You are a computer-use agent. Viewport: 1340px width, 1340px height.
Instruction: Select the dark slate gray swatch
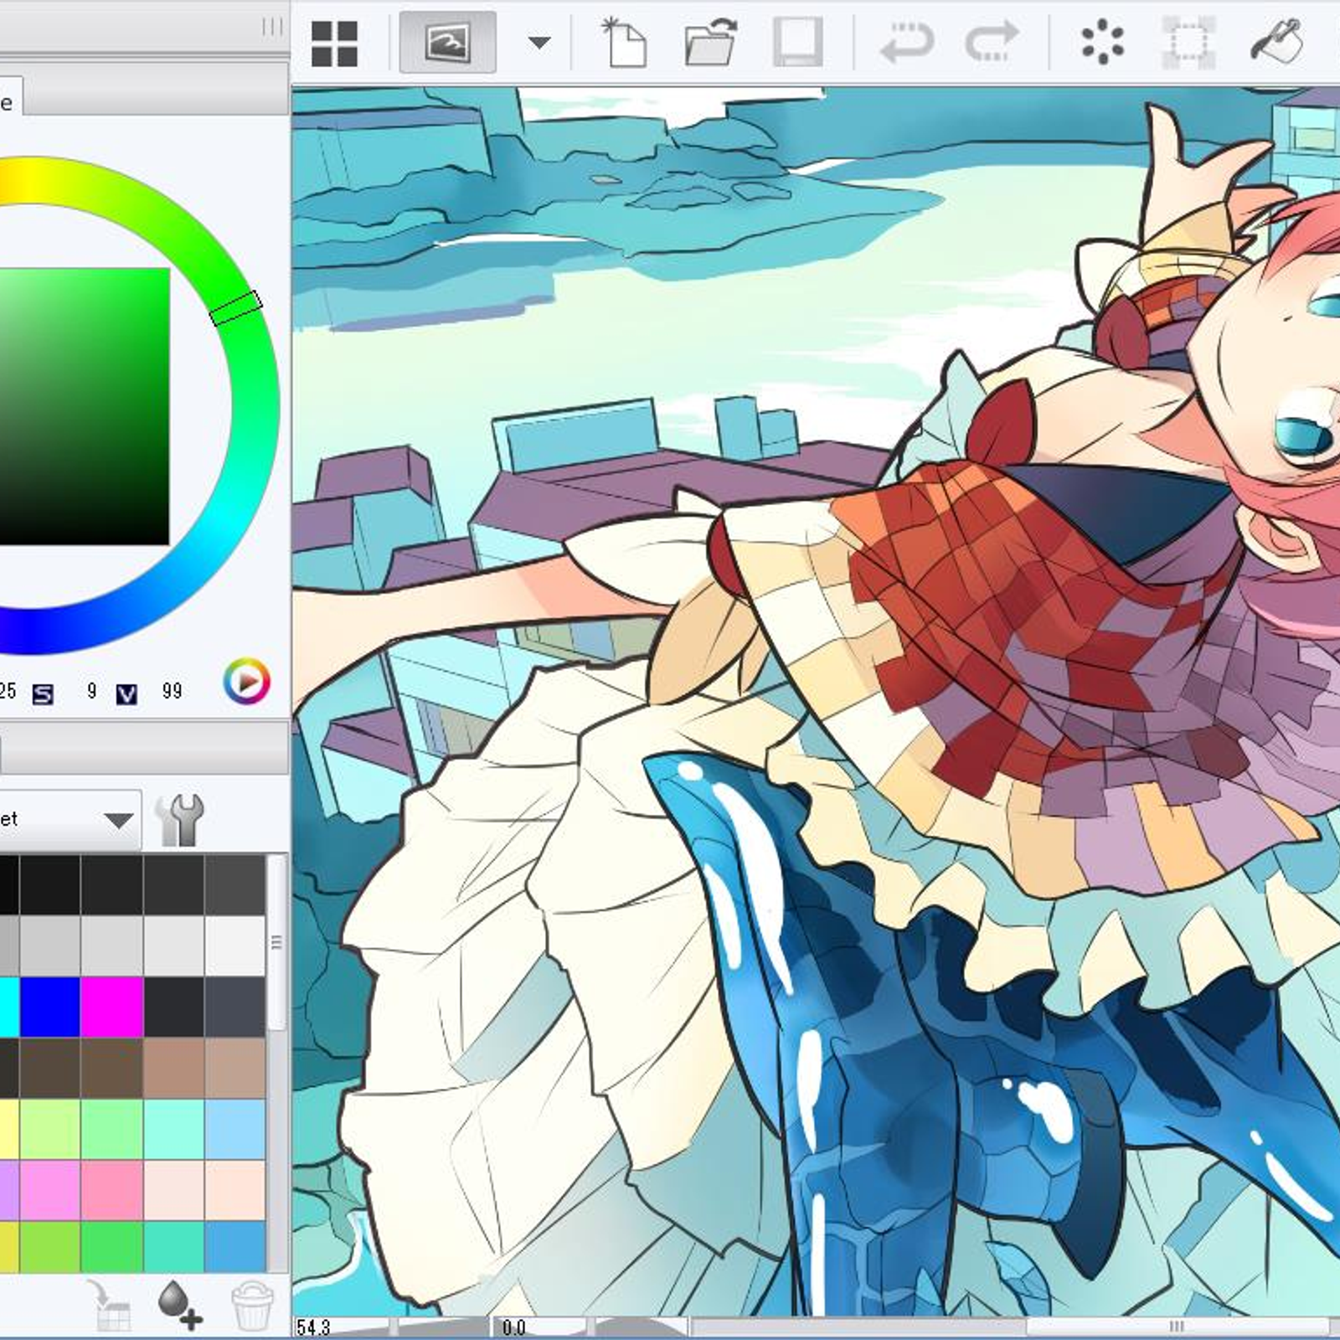pyautogui.click(x=235, y=1007)
